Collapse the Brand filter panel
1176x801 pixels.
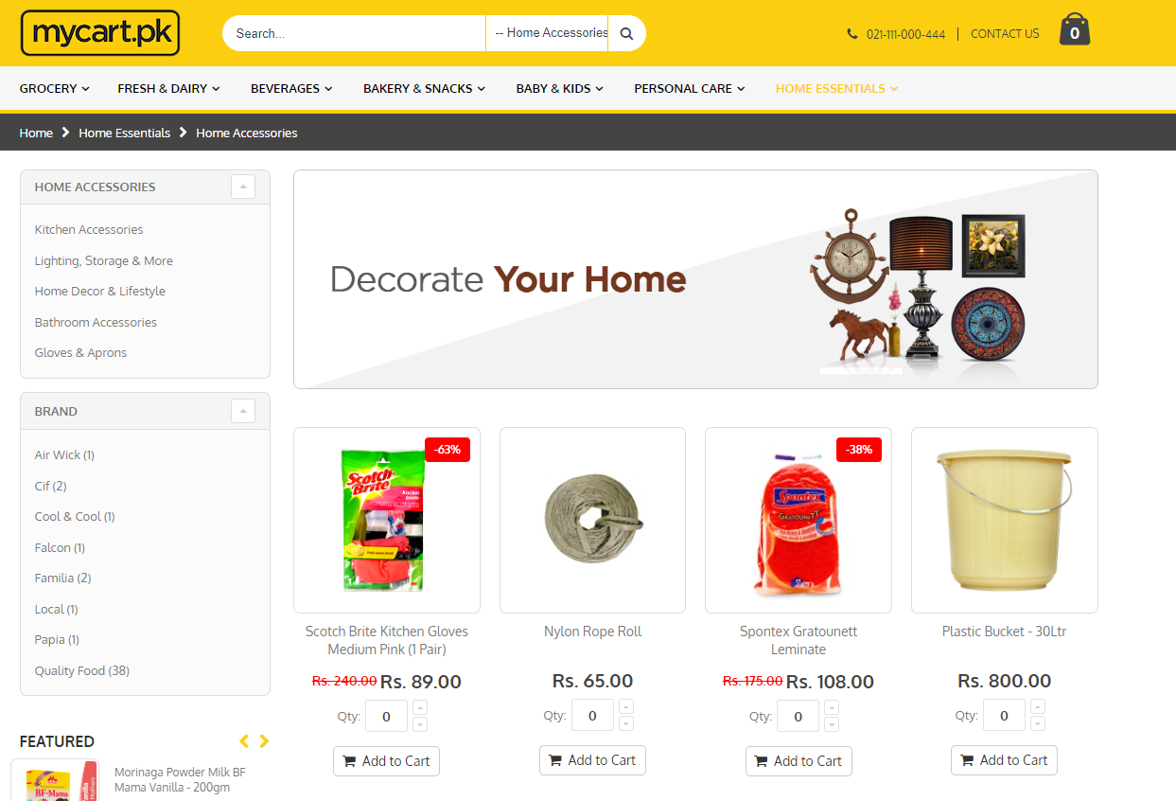pos(243,411)
